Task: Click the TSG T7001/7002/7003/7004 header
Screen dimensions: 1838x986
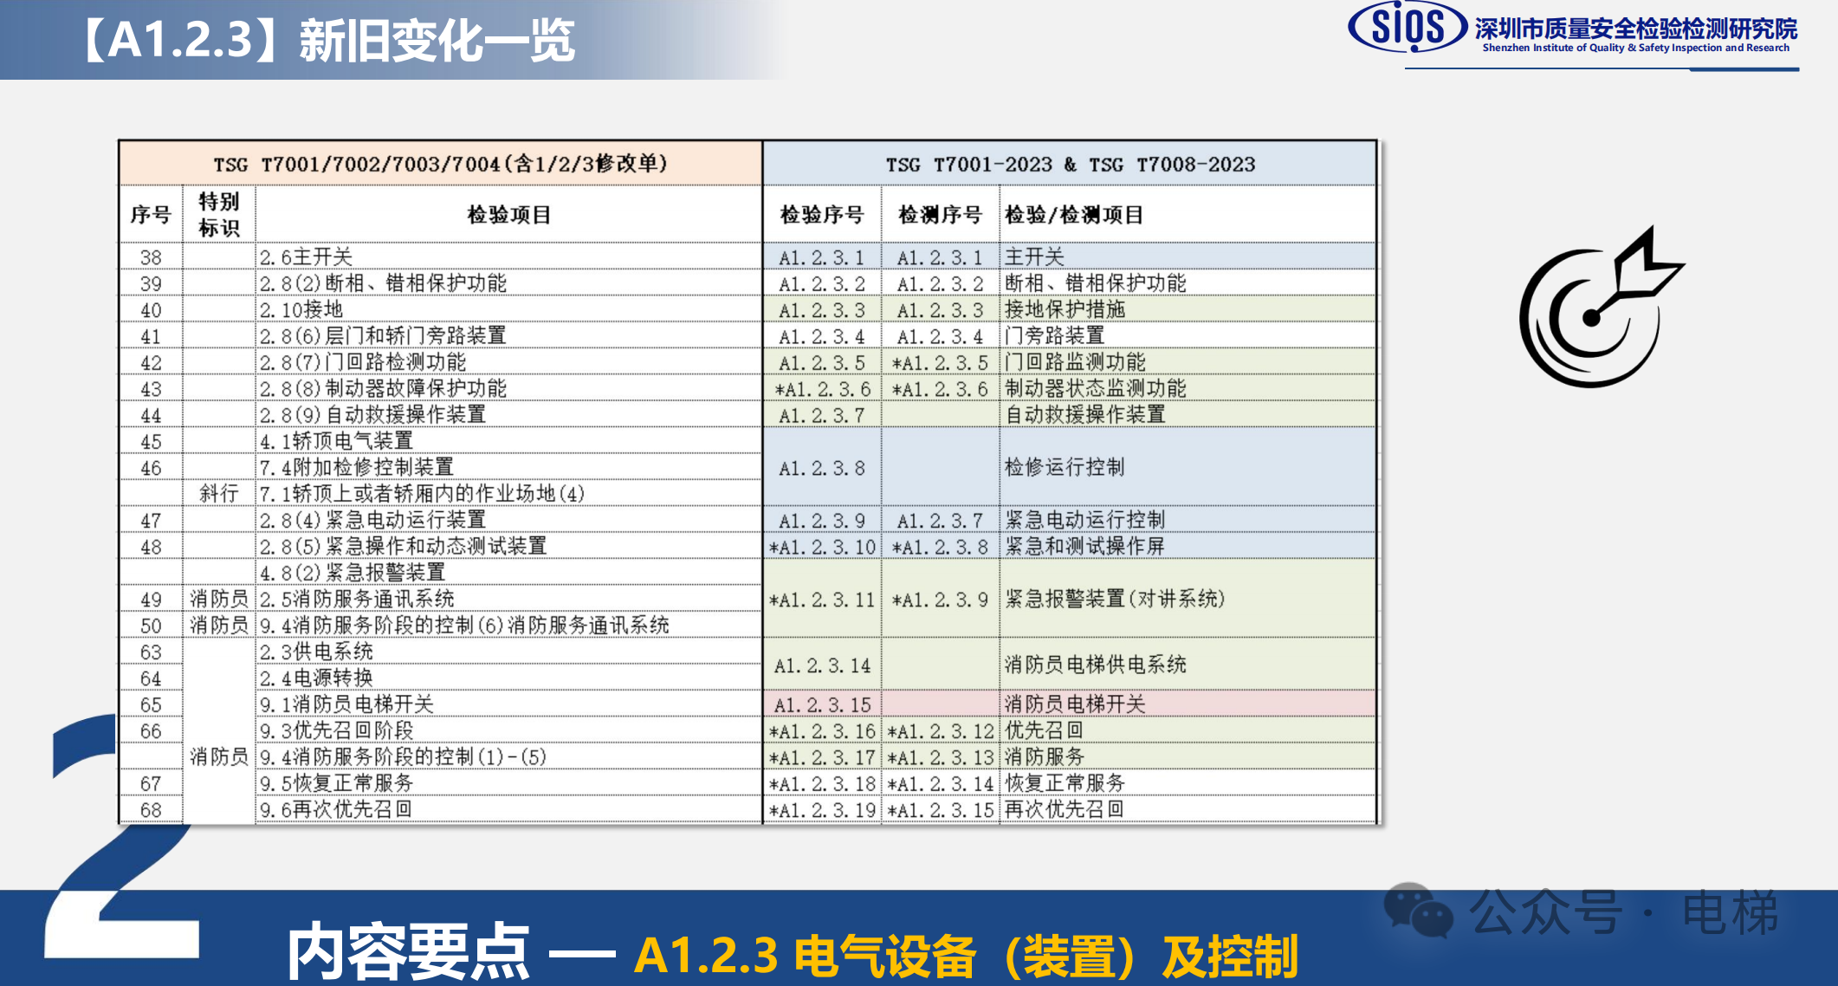Action: click(440, 164)
